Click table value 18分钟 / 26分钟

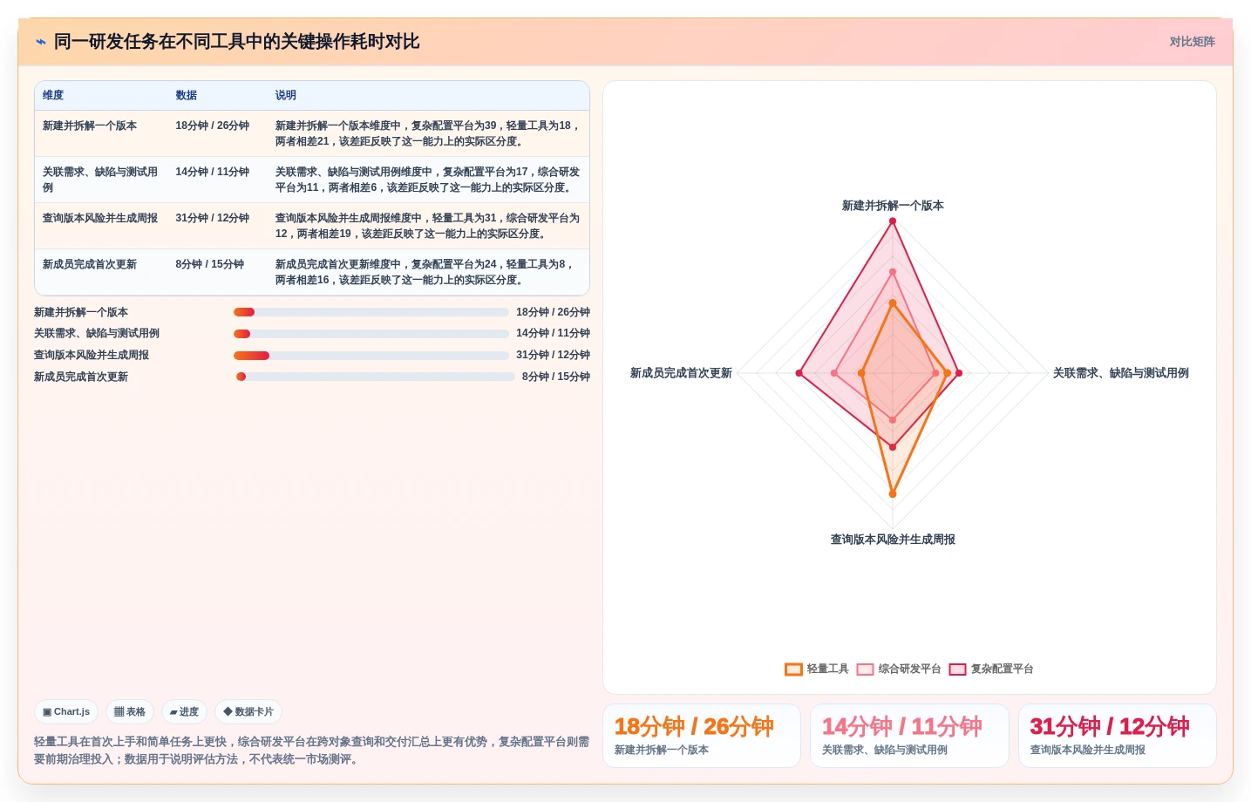213,126
